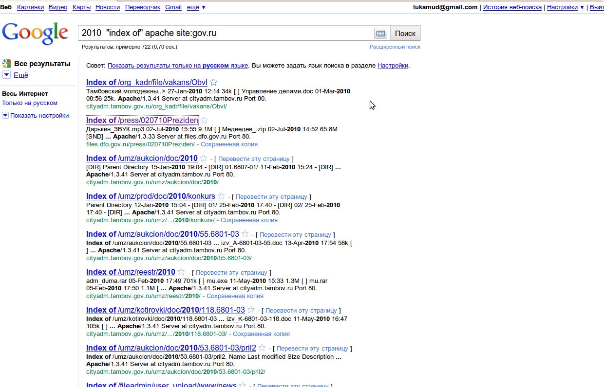Click snippet text starting 'adm_duma.rar 05-Feb-2010'

tap(207, 284)
